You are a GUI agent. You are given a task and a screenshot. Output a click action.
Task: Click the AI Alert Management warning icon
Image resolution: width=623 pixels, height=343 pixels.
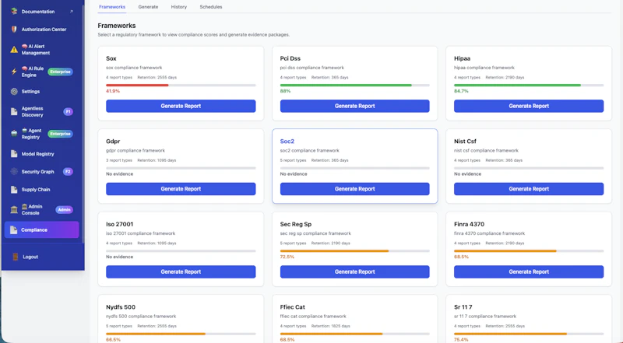[x=14, y=50]
